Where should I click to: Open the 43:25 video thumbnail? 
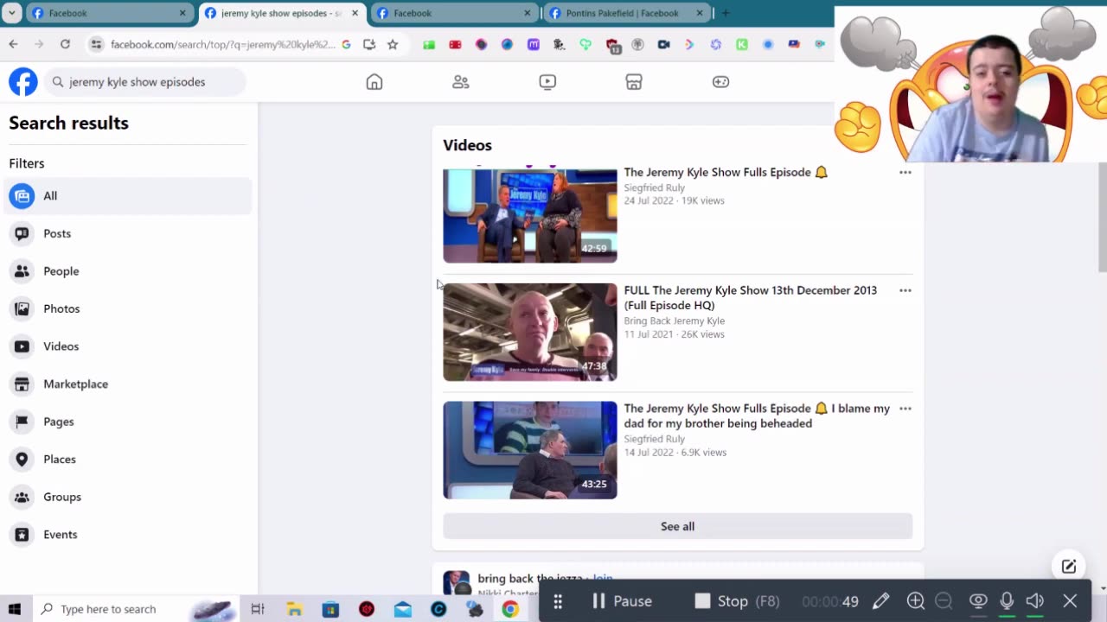(530, 450)
